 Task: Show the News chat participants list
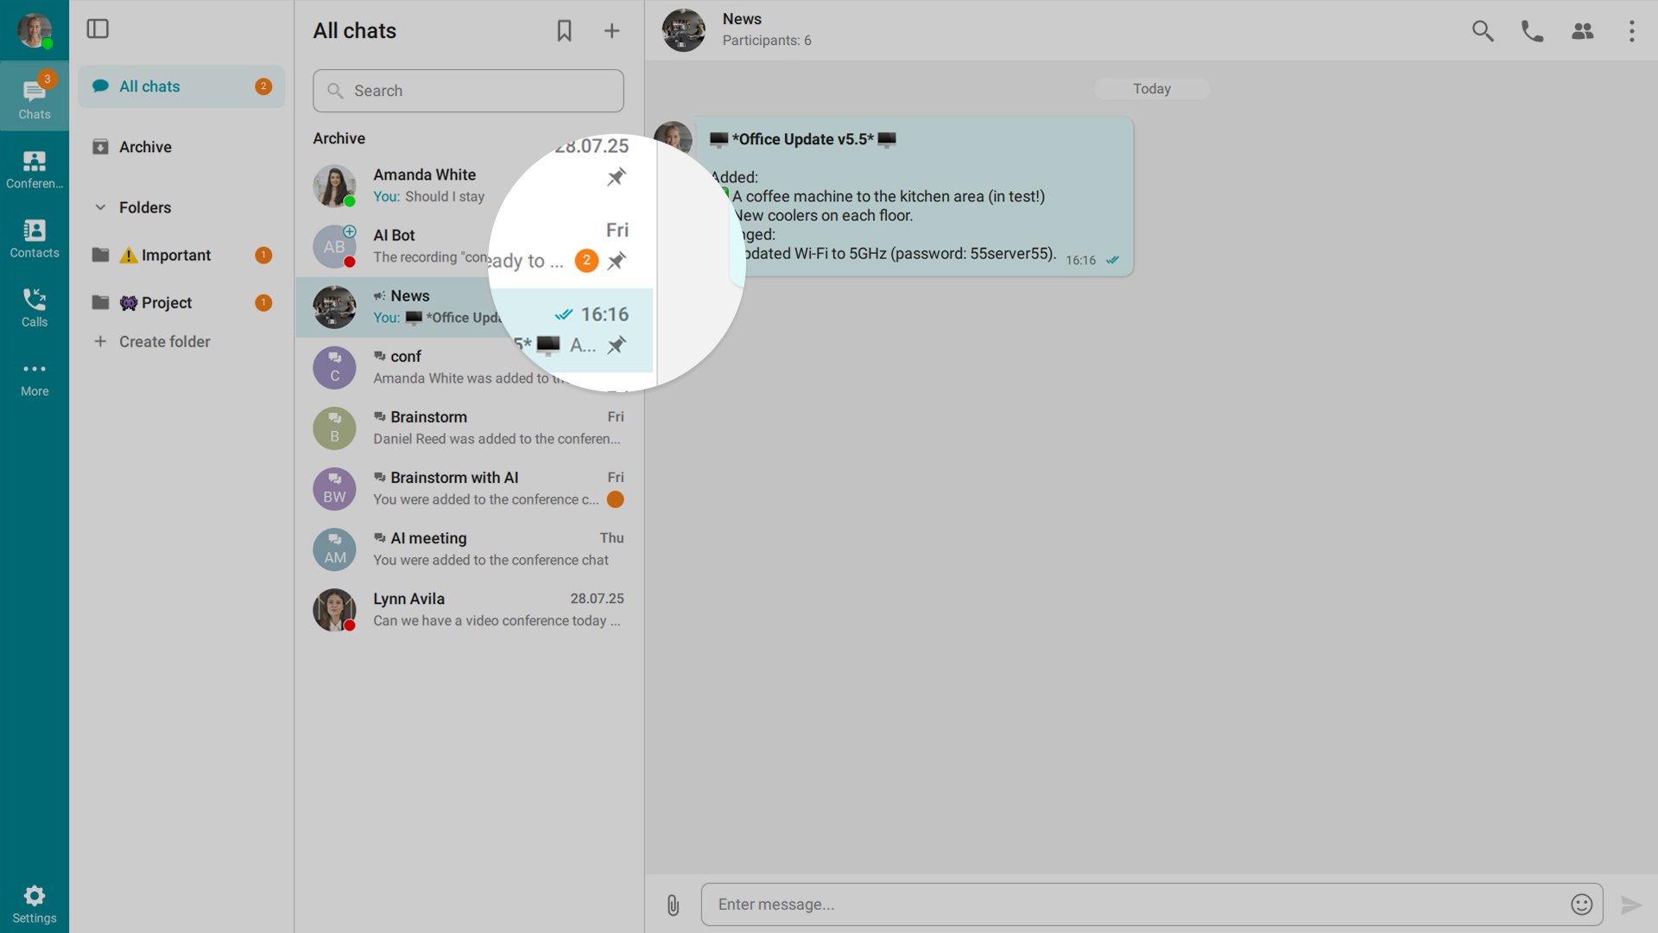tap(1582, 31)
